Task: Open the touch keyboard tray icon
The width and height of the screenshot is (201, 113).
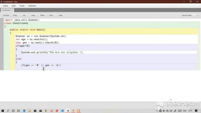Action: click(180, 111)
